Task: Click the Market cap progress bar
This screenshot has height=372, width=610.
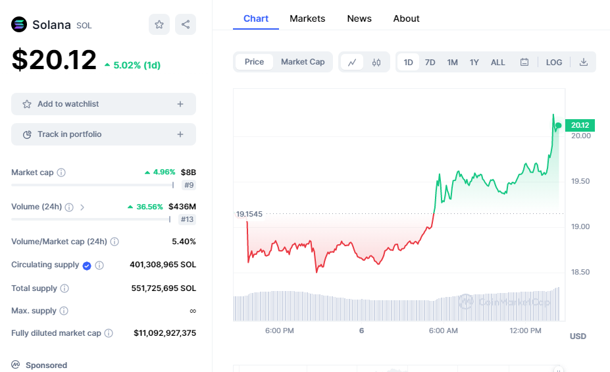Action: [92, 185]
